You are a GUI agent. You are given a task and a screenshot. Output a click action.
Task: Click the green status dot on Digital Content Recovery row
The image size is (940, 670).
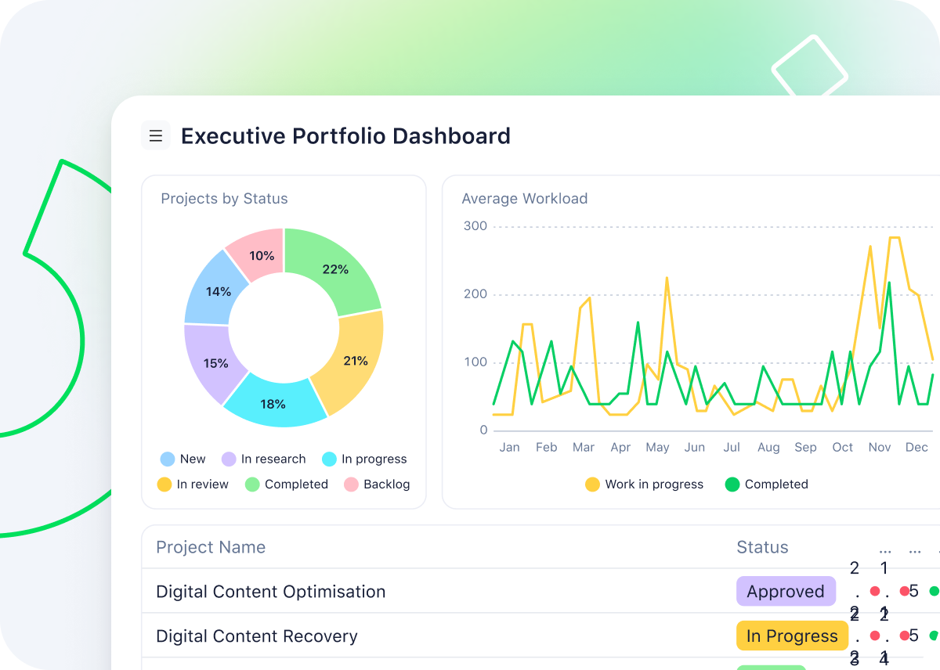[x=934, y=635]
